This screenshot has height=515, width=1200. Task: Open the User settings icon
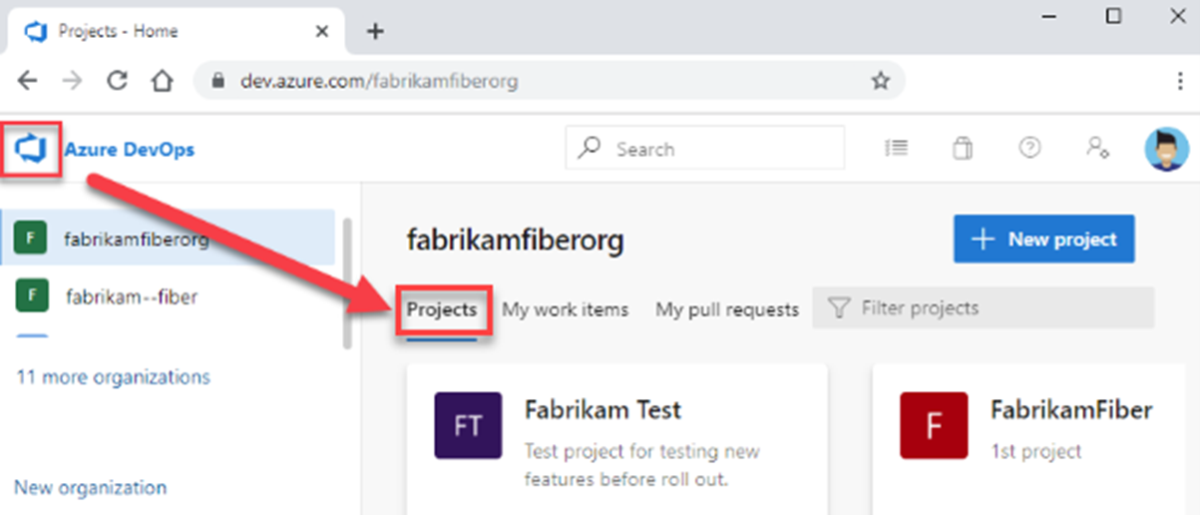tap(1097, 148)
